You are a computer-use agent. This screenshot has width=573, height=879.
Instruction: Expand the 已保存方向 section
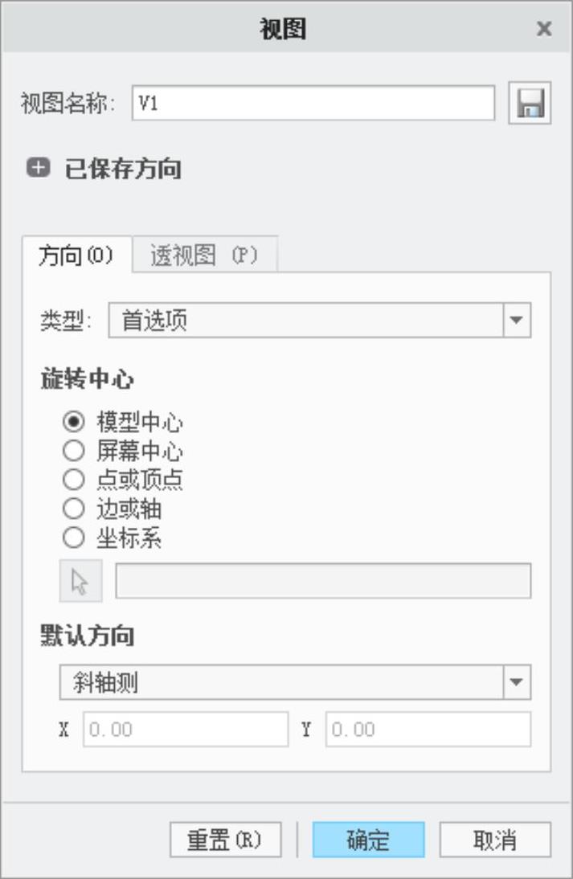pyautogui.click(x=37, y=169)
